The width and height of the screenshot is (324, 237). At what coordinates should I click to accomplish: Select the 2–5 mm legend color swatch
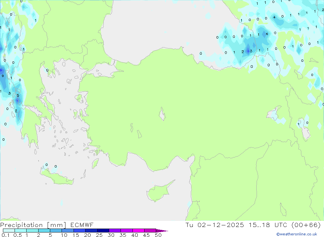(x=44, y=231)
